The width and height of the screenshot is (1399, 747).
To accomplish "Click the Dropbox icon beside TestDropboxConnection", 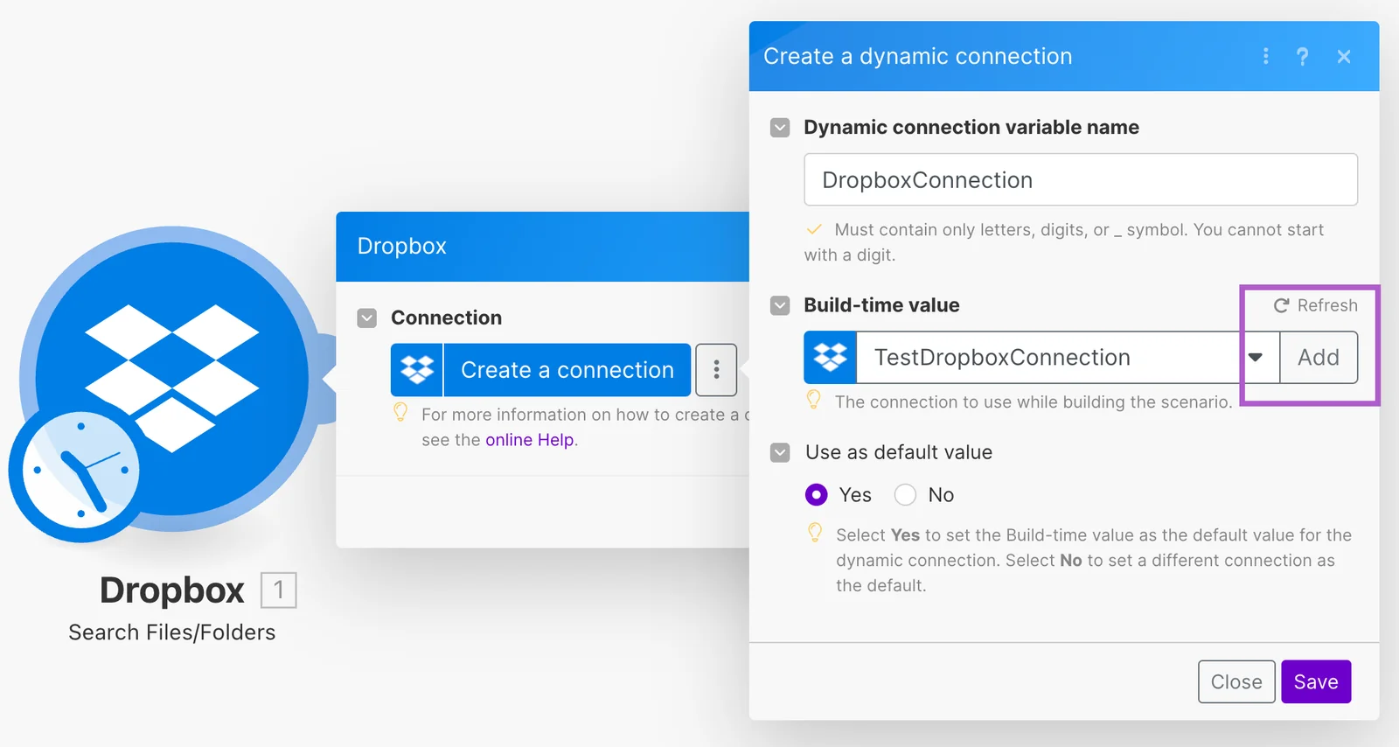I will pos(830,357).
